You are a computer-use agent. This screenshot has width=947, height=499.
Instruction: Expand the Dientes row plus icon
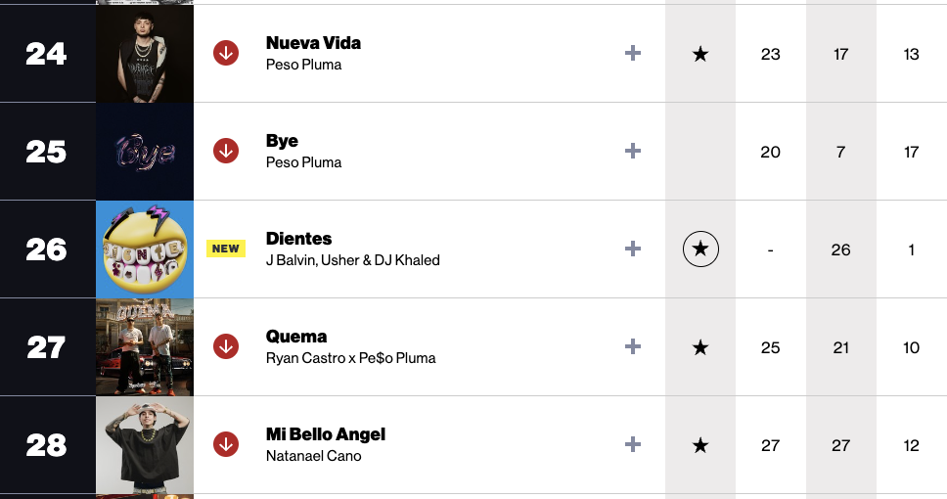[x=632, y=249]
